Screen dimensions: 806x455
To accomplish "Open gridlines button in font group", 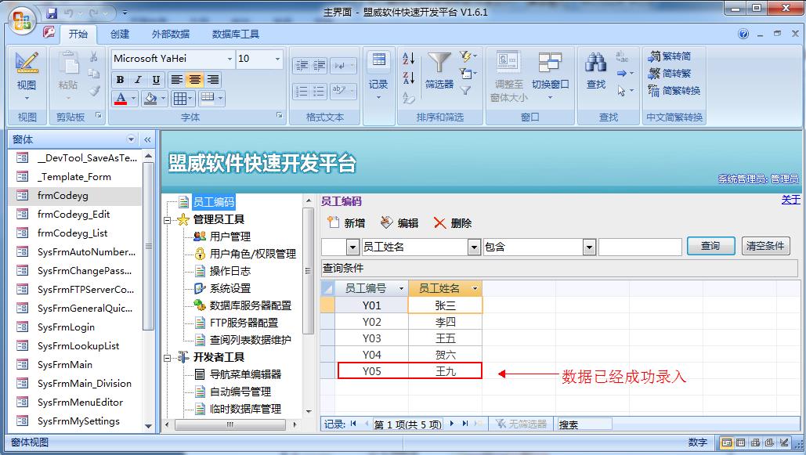I will pos(180,98).
